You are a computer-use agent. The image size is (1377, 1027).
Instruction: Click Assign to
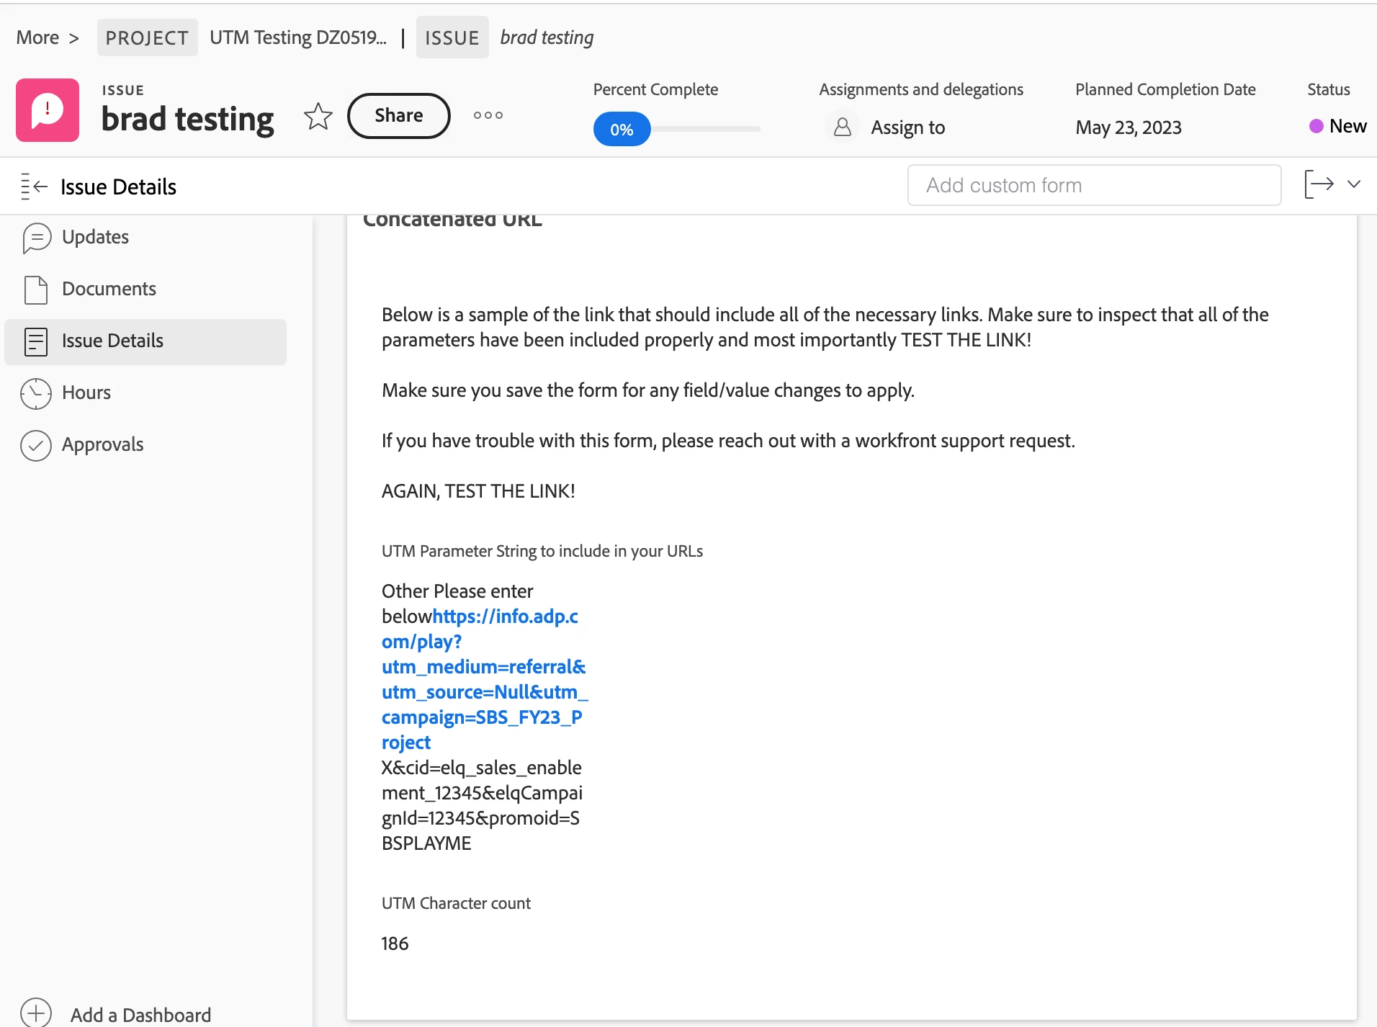coord(907,127)
